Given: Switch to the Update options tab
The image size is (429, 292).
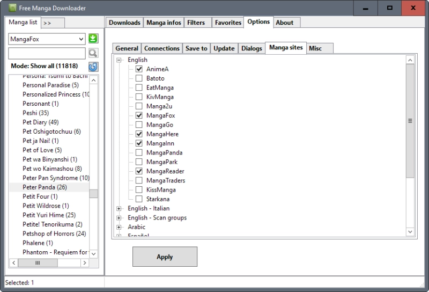Looking at the screenshot, I should [224, 48].
